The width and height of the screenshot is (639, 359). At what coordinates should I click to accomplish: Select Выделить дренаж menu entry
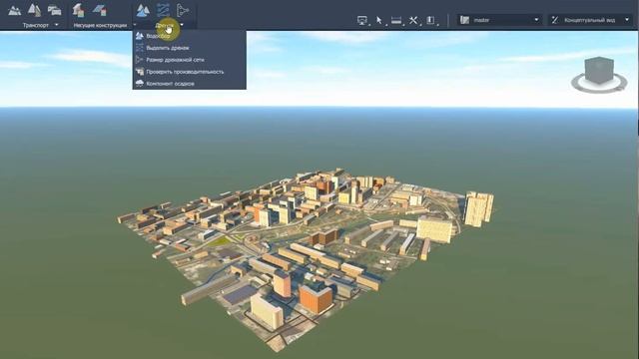point(189,48)
